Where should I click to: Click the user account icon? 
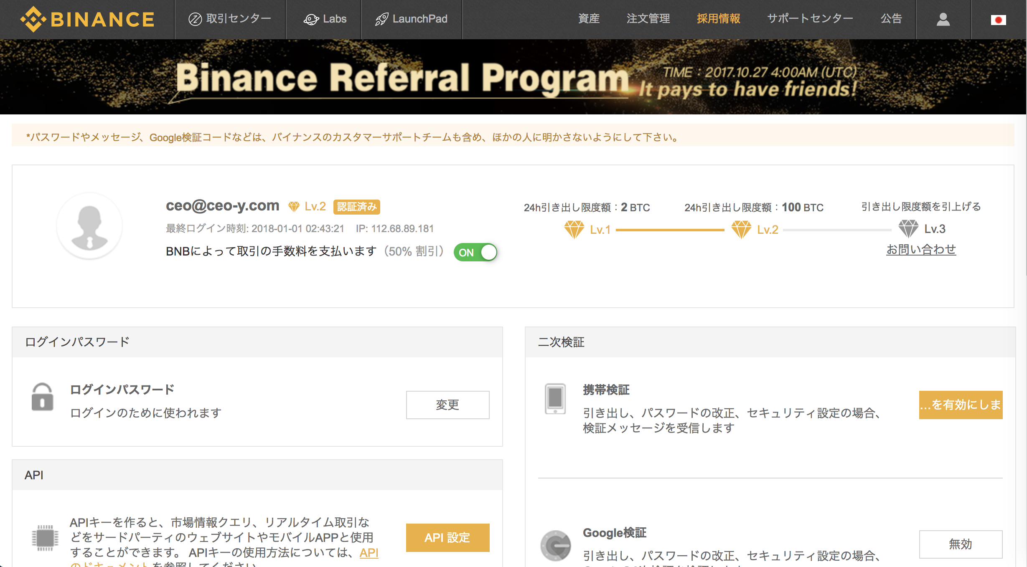click(x=943, y=19)
